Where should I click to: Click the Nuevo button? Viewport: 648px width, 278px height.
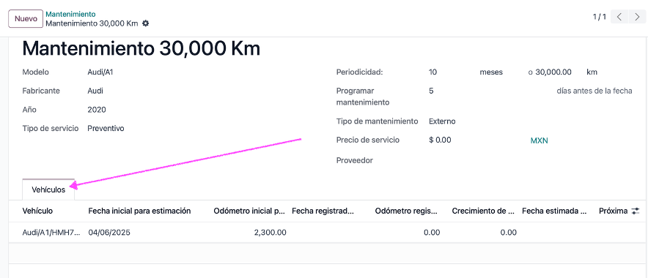[x=26, y=18]
